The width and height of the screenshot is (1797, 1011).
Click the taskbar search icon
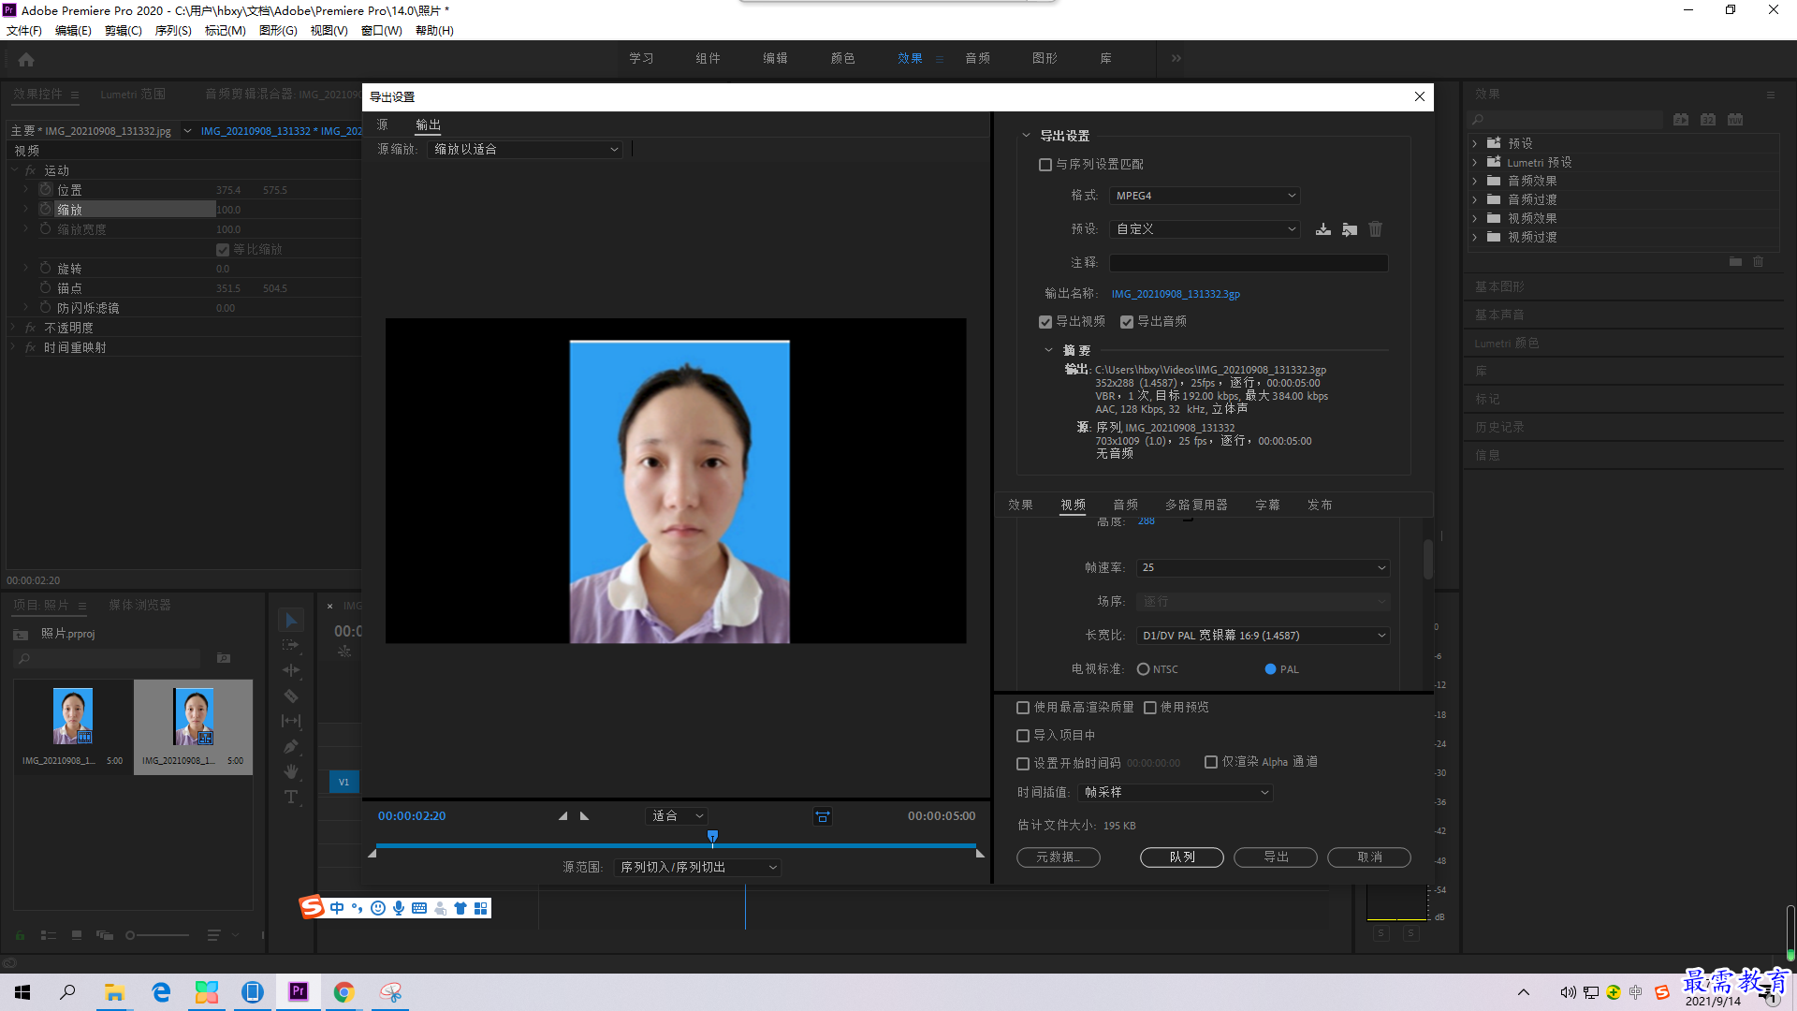point(67,991)
